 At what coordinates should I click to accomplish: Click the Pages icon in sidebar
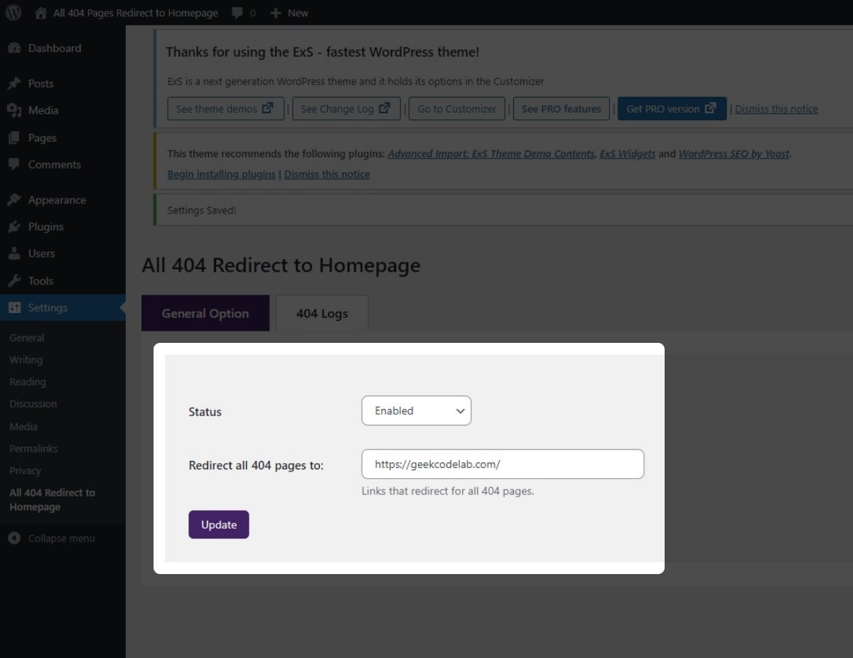(14, 138)
